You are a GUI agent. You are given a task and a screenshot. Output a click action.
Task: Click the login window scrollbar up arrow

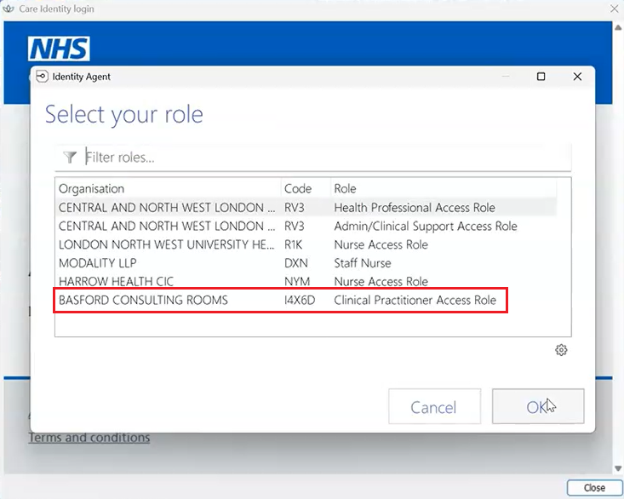[618, 27]
